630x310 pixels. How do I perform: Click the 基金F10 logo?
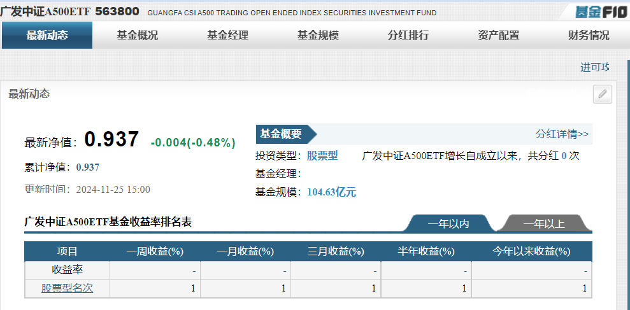click(601, 11)
